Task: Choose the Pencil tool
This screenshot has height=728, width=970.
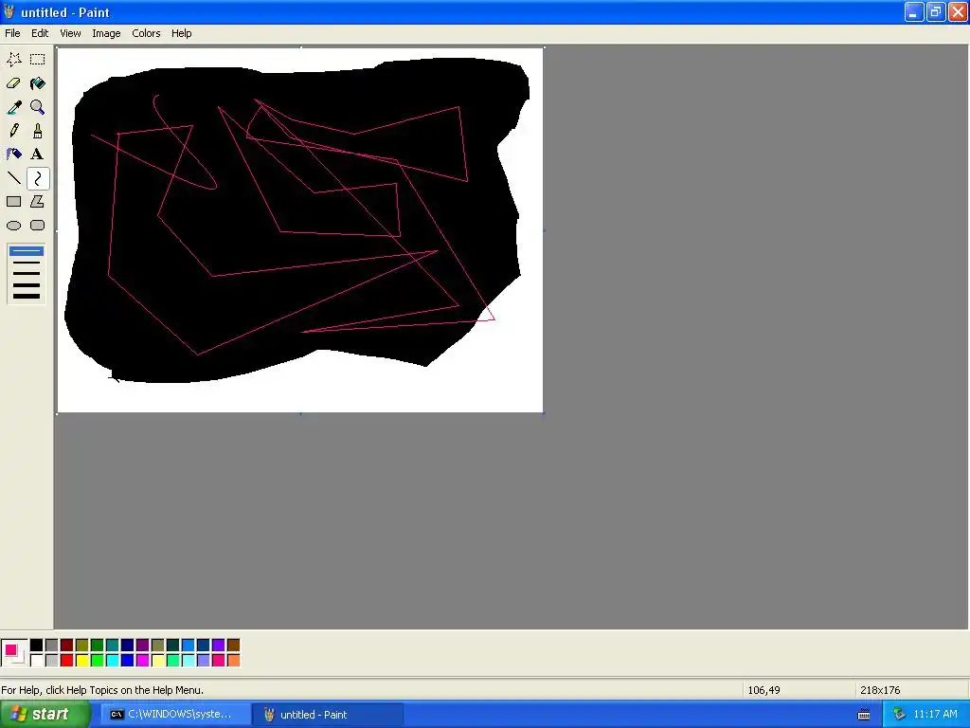Action: 14,131
